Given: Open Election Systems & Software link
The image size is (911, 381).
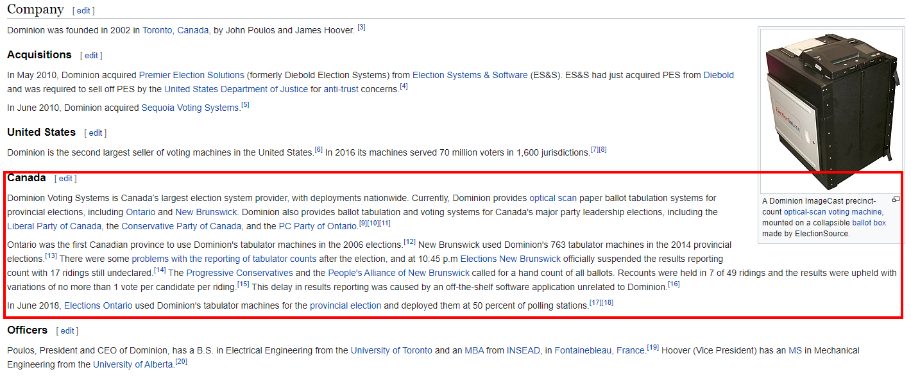Looking at the screenshot, I should (x=470, y=75).
